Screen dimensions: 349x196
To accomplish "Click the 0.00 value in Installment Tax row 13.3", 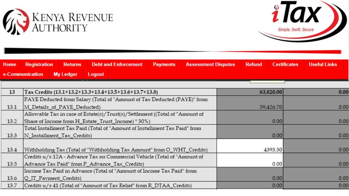I will click(277, 136).
